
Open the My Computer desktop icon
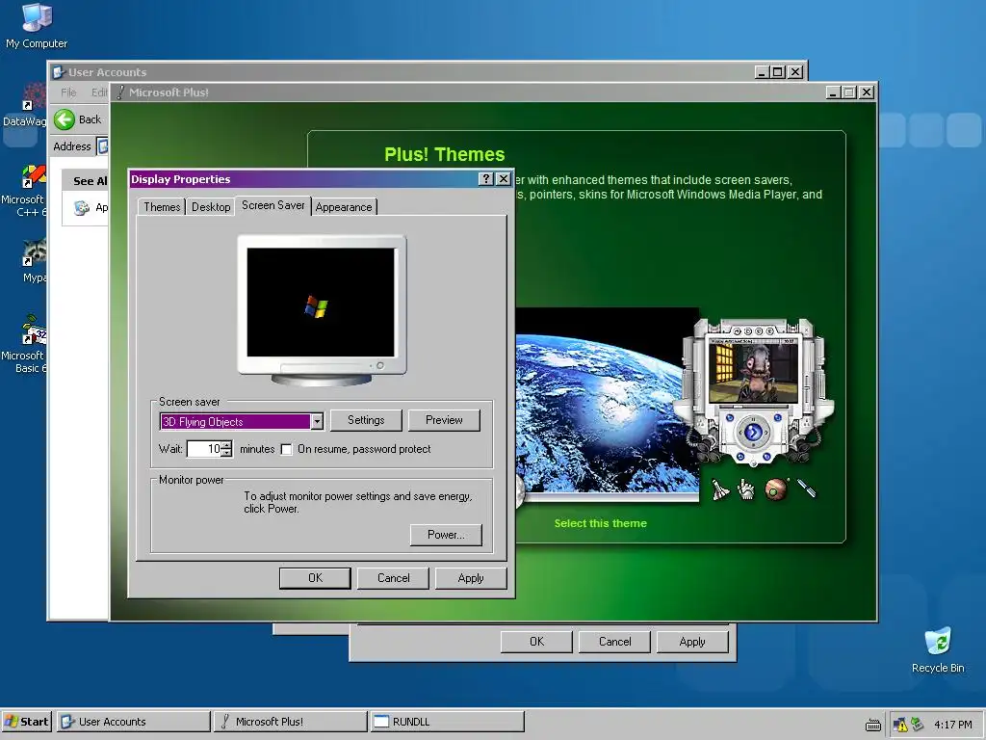pyautogui.click(x=37, y=25)
